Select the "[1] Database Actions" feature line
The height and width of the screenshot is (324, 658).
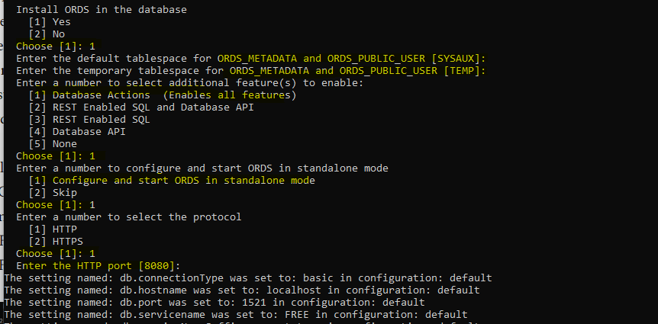[x=162, y=95]
